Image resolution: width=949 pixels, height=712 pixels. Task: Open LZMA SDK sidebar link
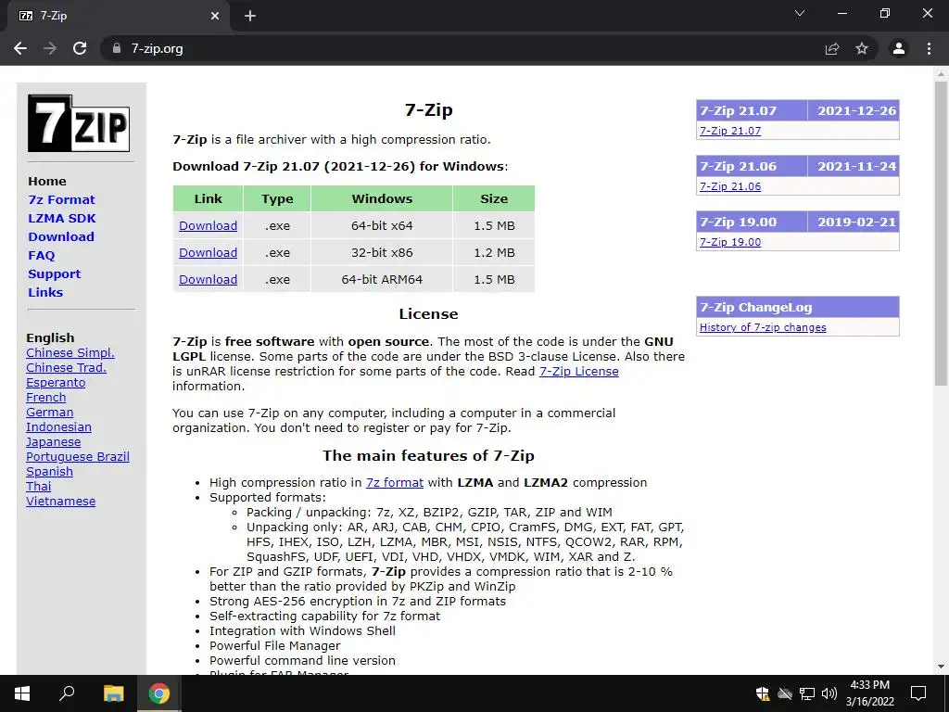(62, 219)
